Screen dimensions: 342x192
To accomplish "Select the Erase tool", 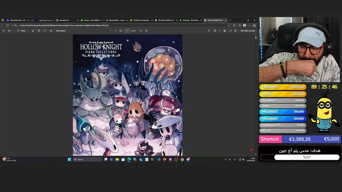I will point(33,31).
